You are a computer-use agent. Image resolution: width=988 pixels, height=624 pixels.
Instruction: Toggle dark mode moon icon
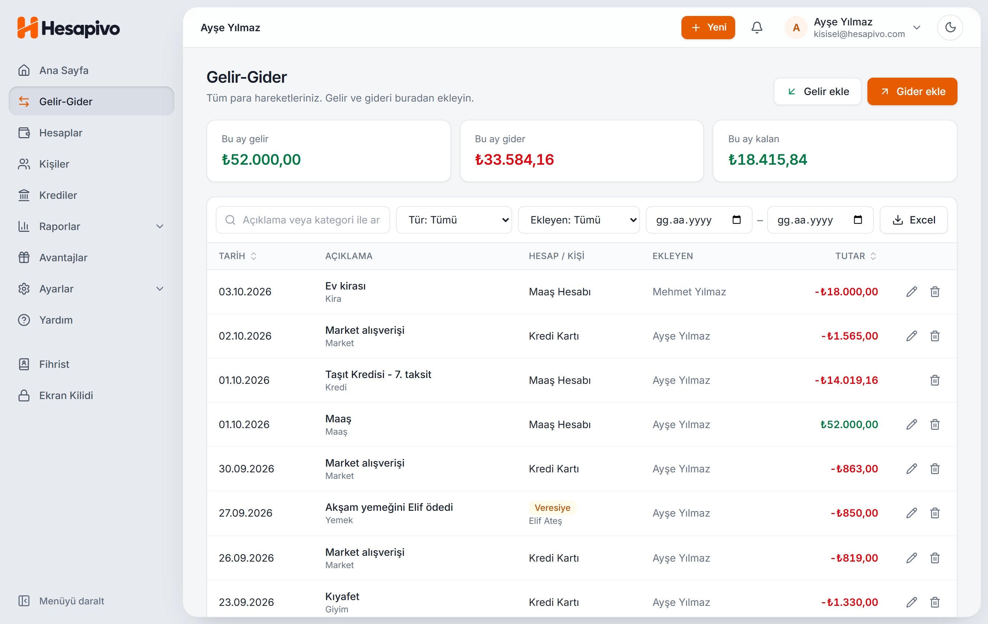tap(950, 28)
